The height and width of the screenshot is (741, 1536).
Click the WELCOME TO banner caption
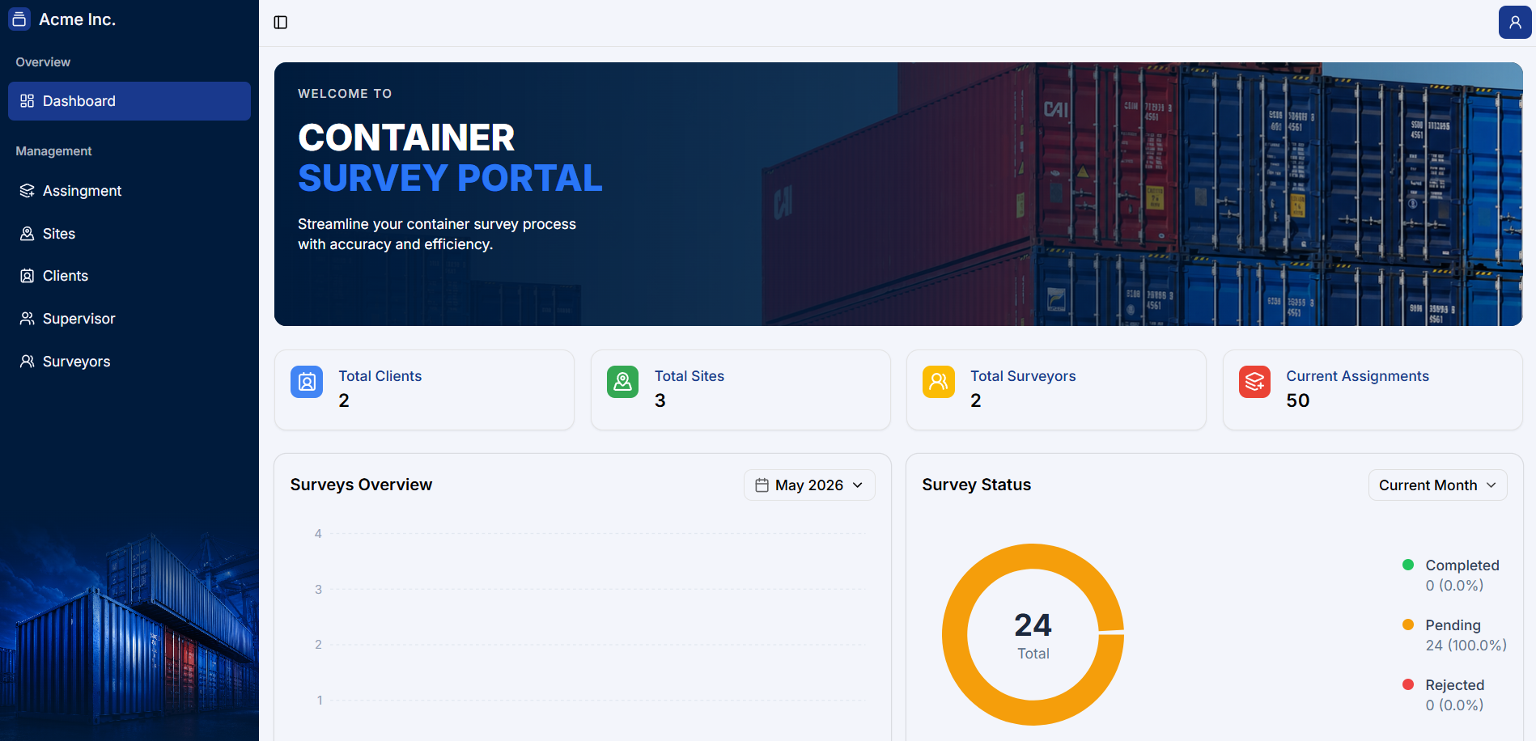click(346, 94)
